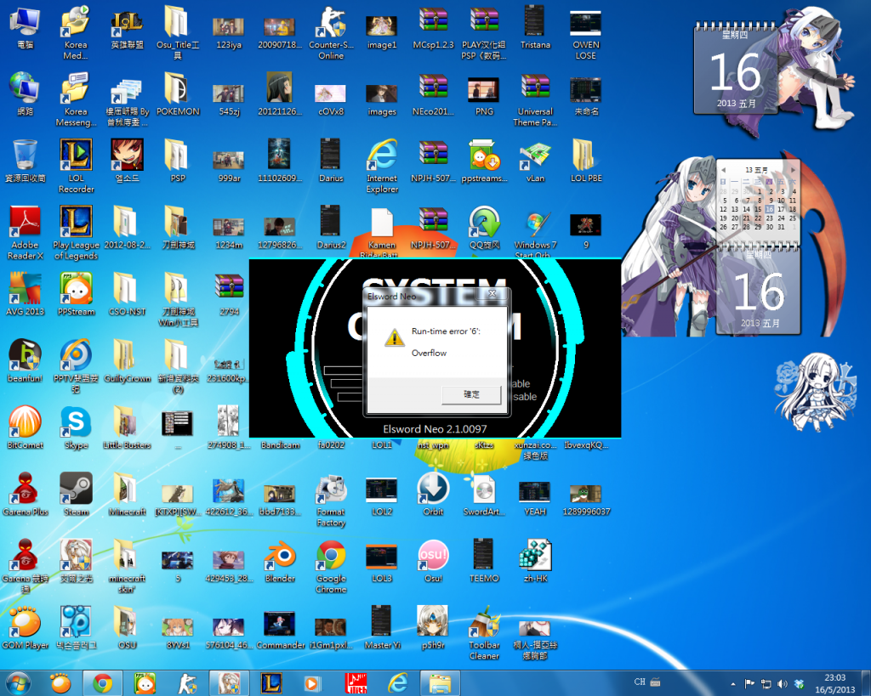The height and width of the screenshot is (696, 871).
Task: Launch the Skype desktop icon
Action: click(x=76, y=422)
